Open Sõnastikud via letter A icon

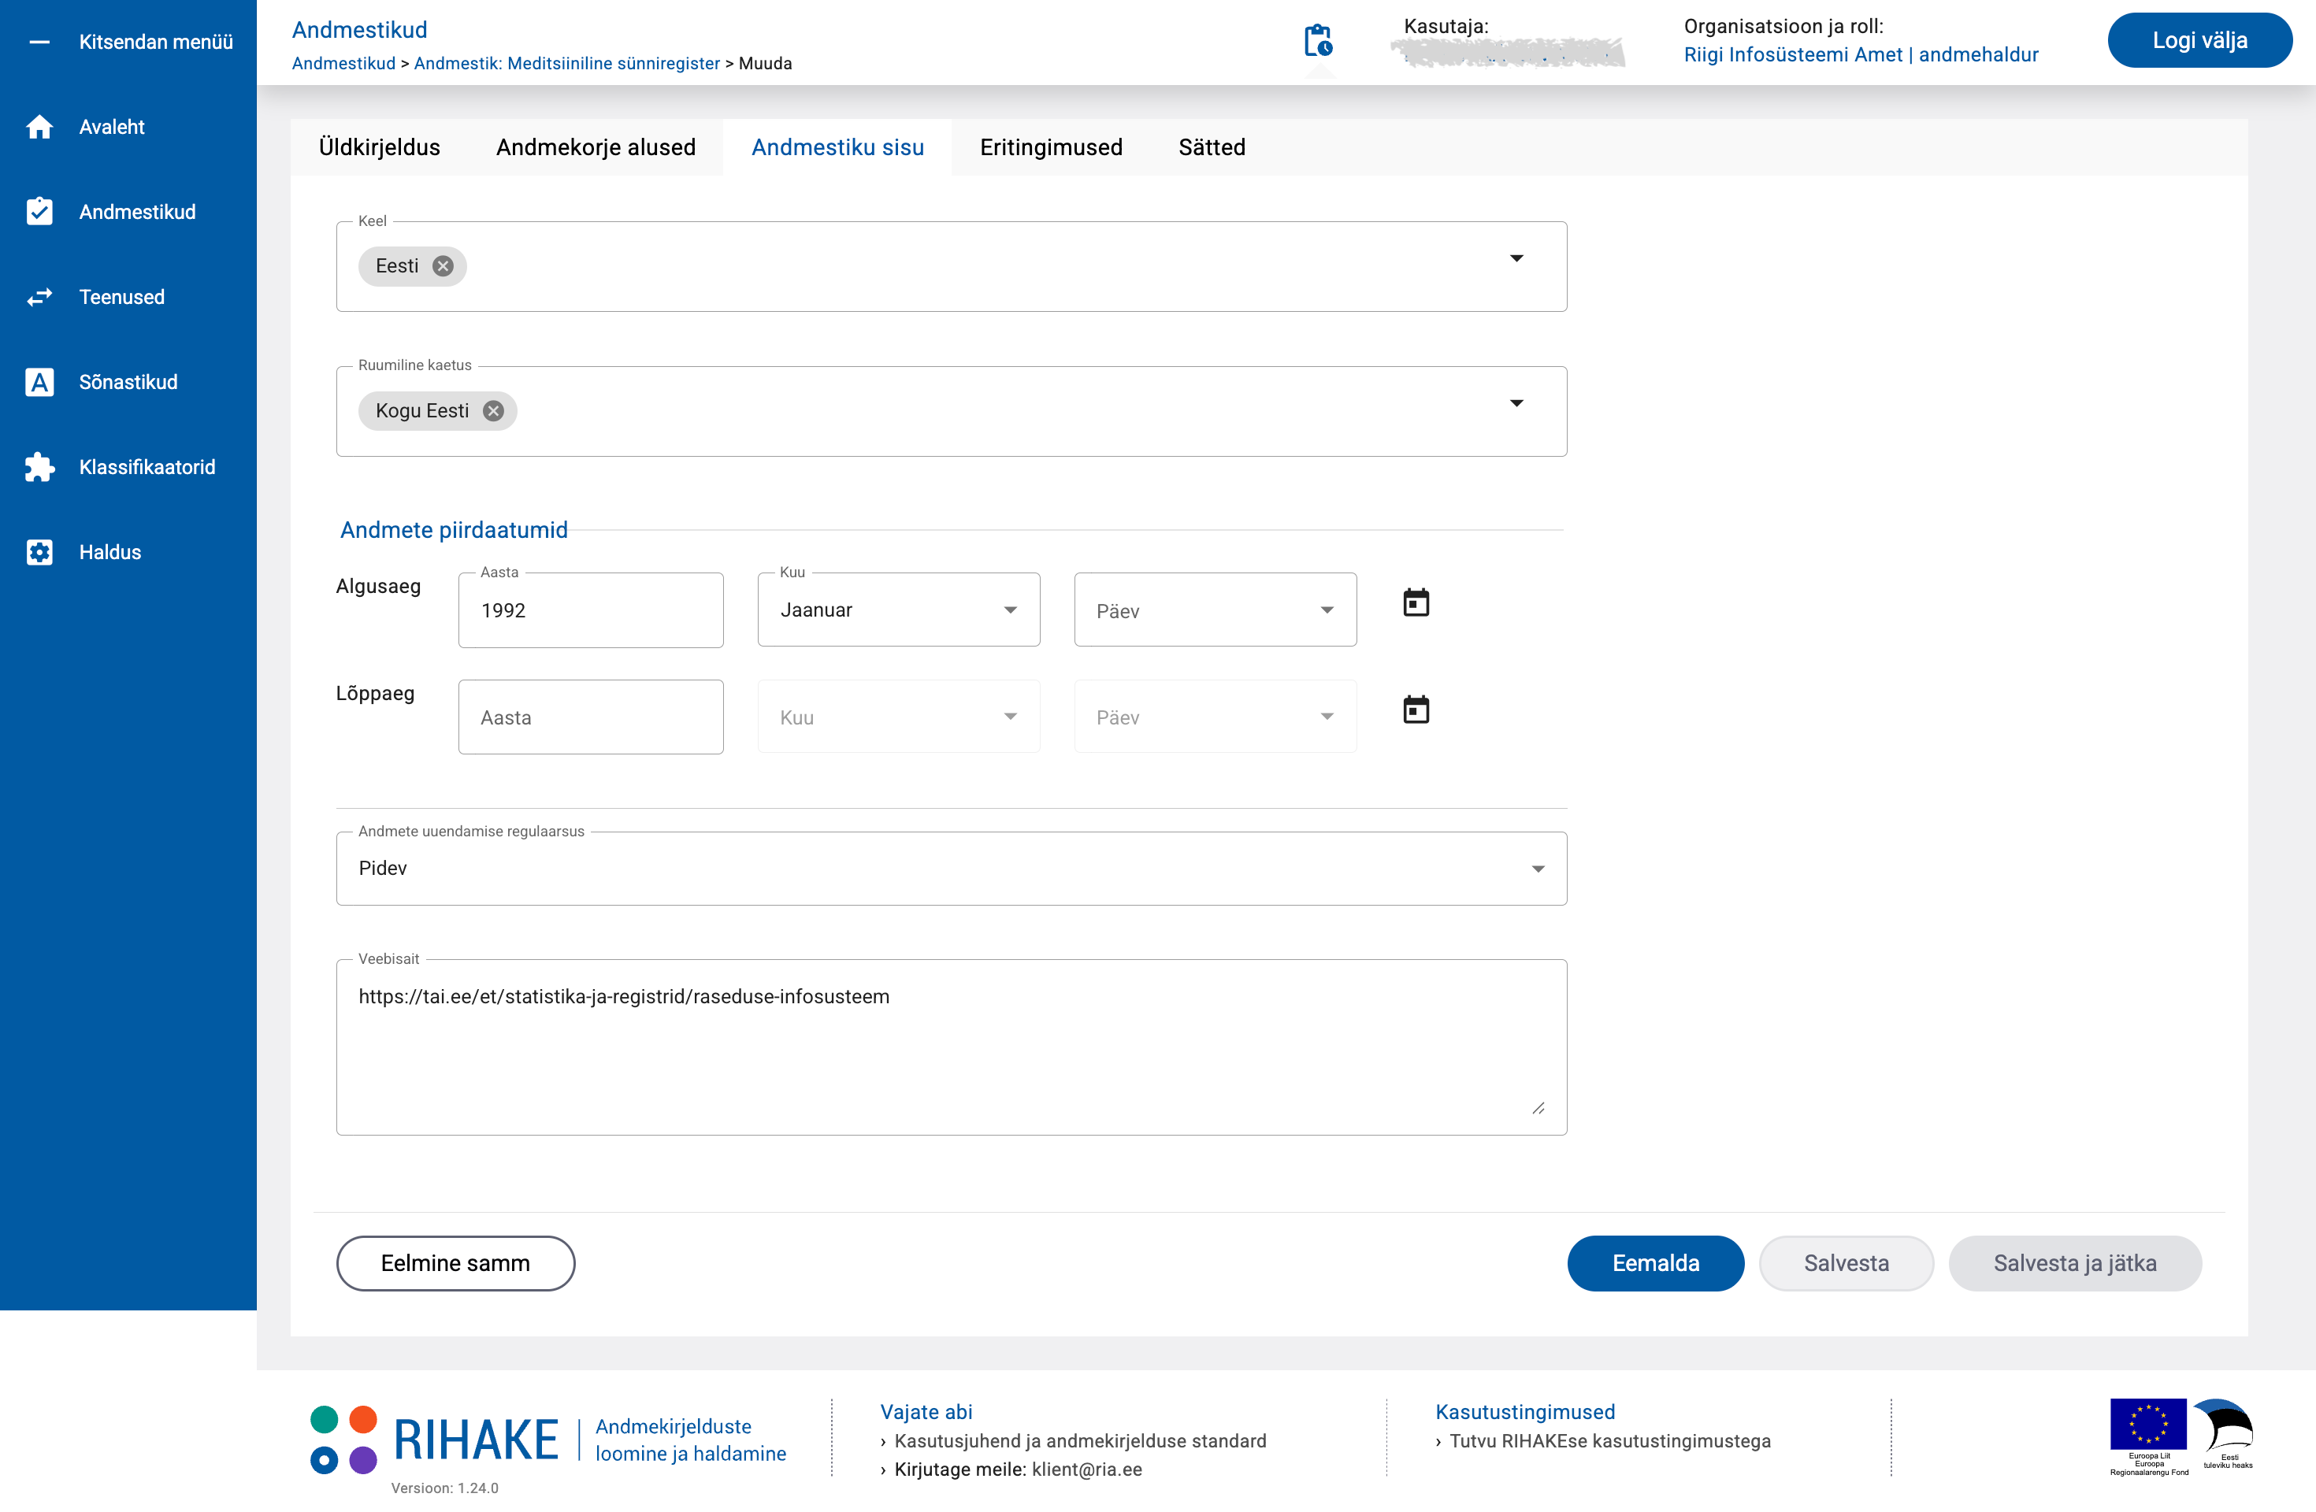[x=39, y=383]
